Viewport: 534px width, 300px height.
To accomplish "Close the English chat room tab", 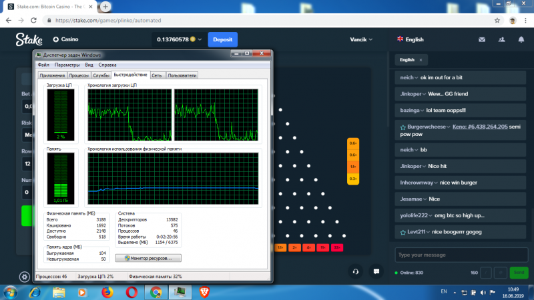I will 421,60.
